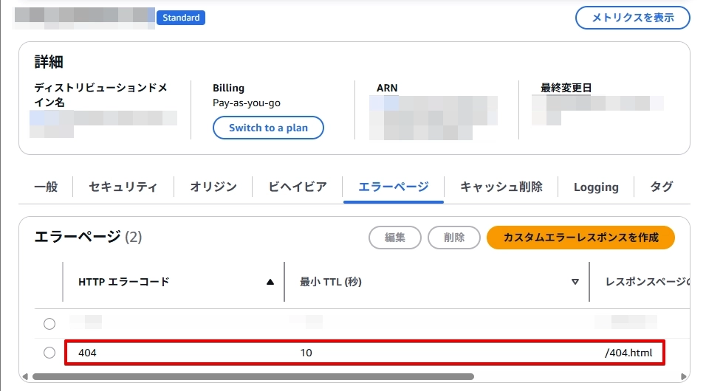Click the 削除 delete button
This screenshot has height=391, width=706.
(x=454, y=238)
